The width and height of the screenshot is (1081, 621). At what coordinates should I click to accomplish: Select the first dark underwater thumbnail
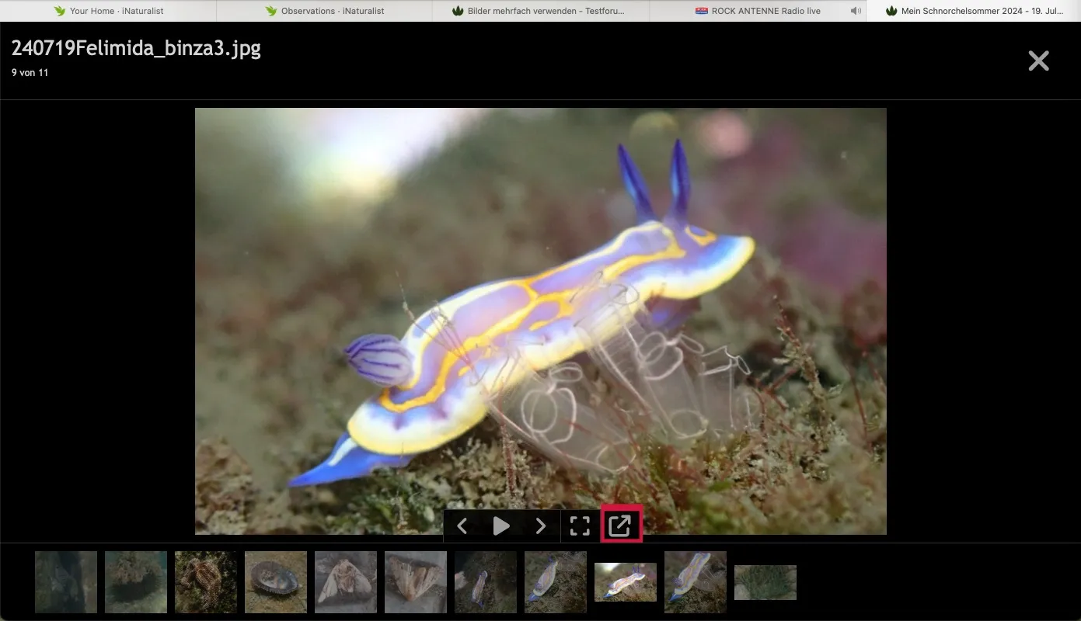click(x=66, y=582)
